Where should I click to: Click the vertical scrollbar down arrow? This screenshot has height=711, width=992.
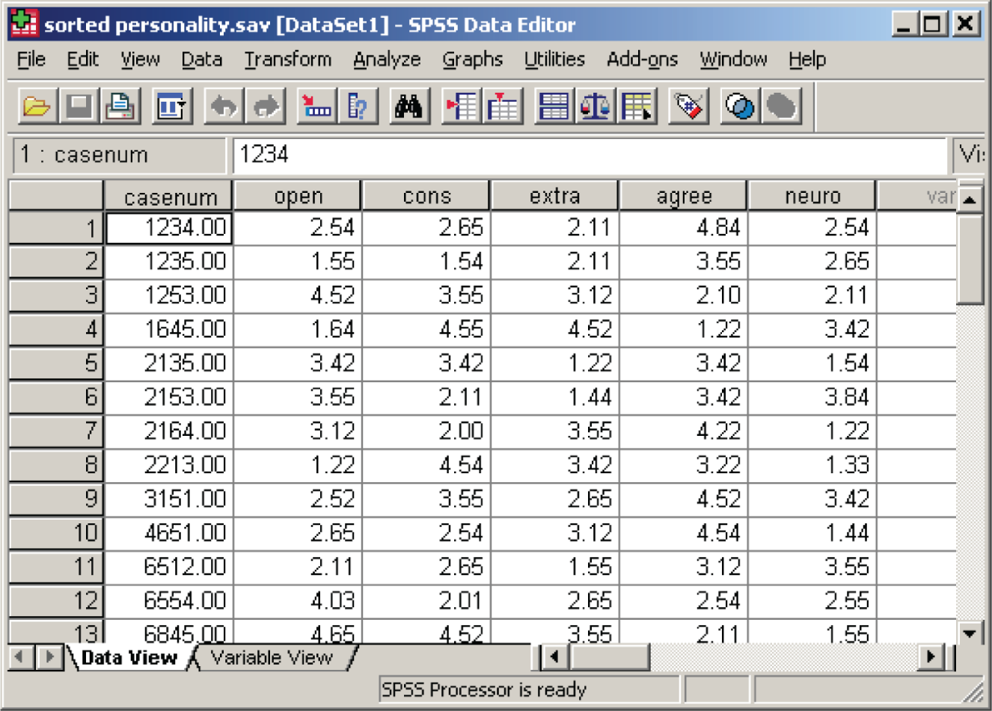tap(970, 633)
